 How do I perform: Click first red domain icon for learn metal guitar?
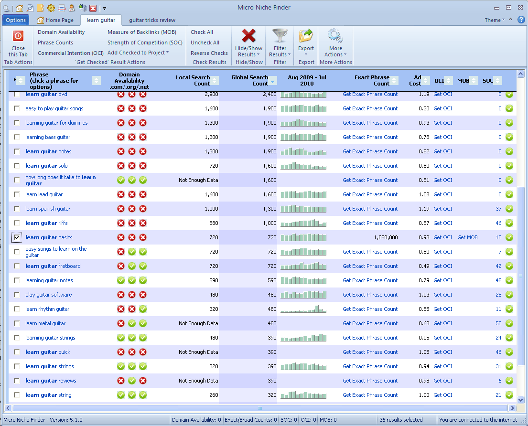(121, 323)
